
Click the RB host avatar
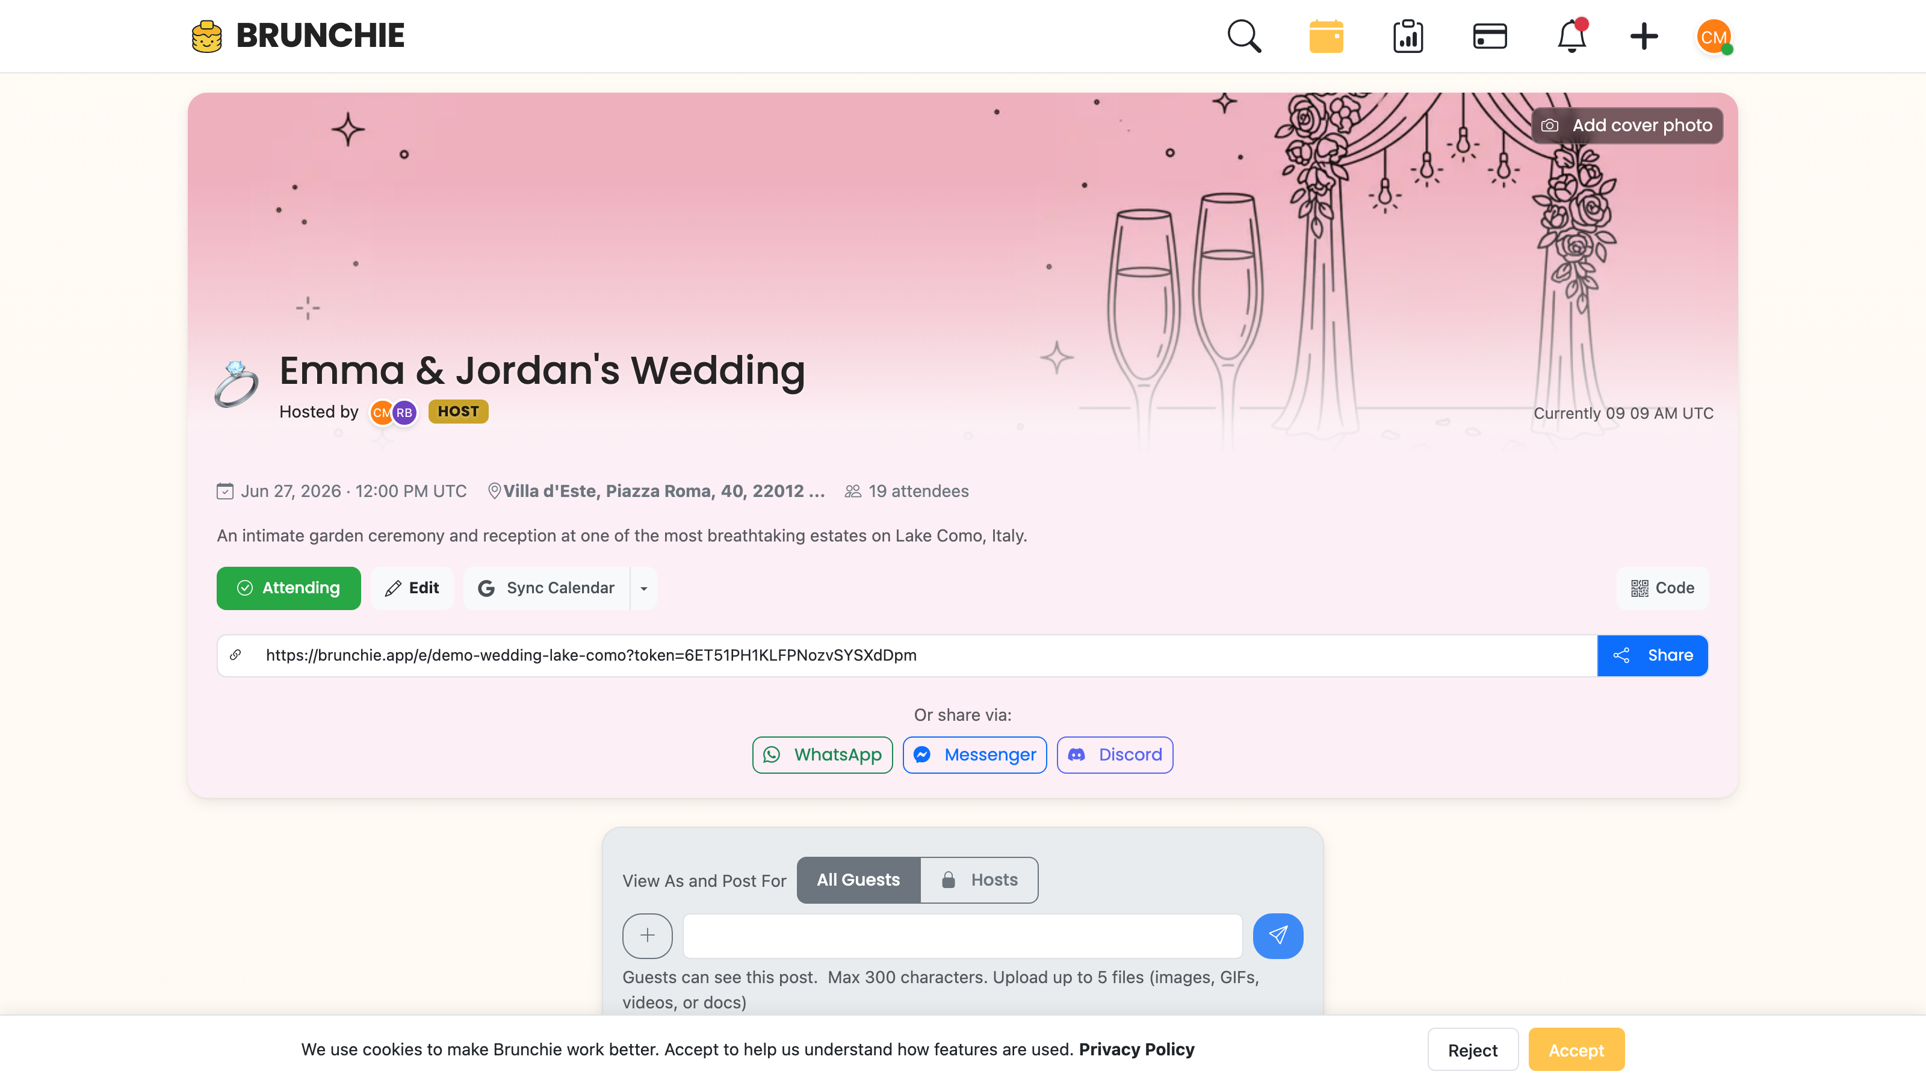pos(404,412)
